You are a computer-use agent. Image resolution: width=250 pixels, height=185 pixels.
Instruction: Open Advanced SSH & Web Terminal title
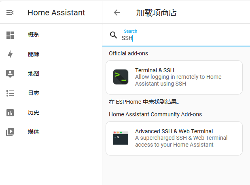tap(174, 131)
